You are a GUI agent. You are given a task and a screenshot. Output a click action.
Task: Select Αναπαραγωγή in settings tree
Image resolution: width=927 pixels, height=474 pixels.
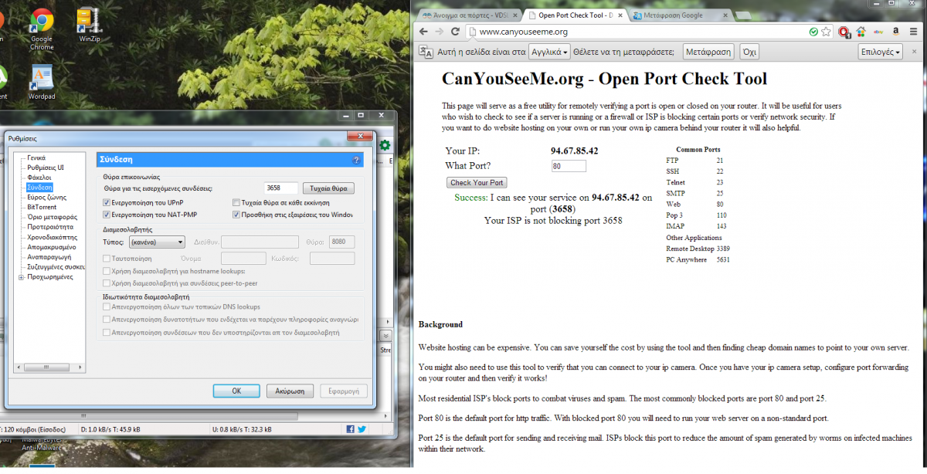(x=49, y=256)
